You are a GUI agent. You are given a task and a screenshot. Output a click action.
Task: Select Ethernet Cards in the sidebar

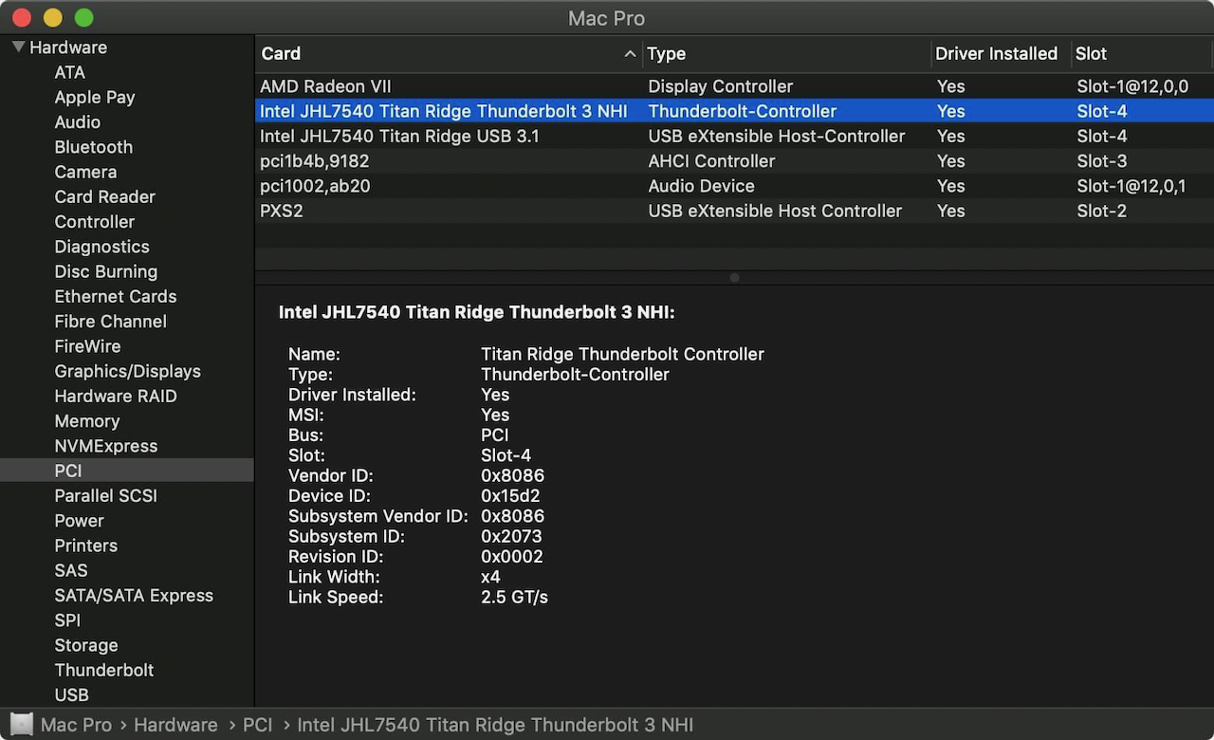(x=116, y=296)
